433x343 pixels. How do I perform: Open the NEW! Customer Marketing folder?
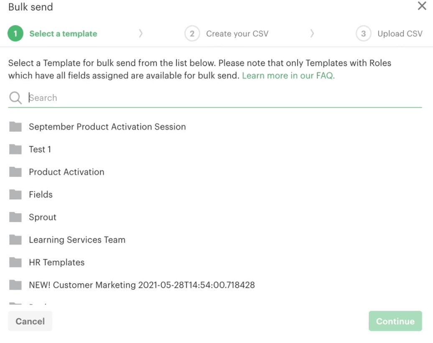coord(142,285)
